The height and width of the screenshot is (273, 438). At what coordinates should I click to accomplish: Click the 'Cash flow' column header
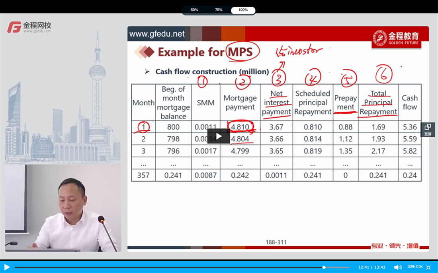[x=410, y=103]
